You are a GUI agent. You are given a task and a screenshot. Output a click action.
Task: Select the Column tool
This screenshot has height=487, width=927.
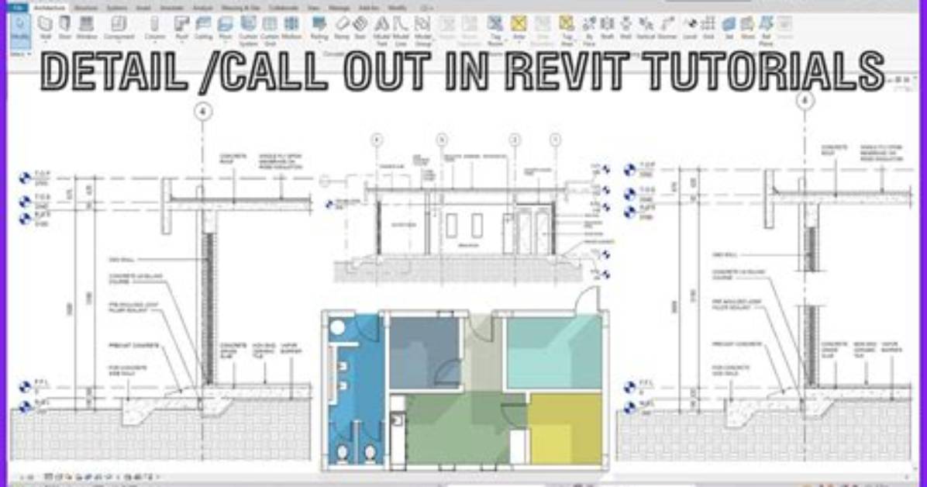click(154, 27)
